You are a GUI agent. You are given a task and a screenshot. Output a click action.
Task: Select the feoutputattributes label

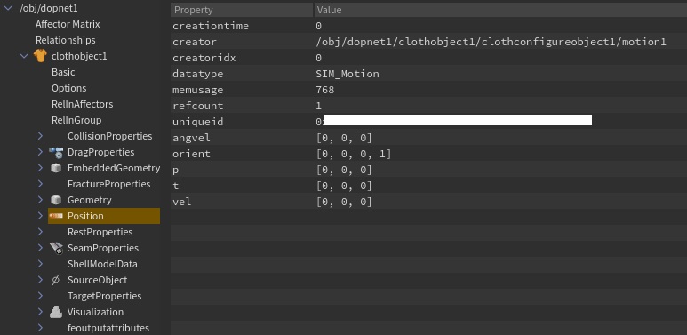click(x=108, y=328)
